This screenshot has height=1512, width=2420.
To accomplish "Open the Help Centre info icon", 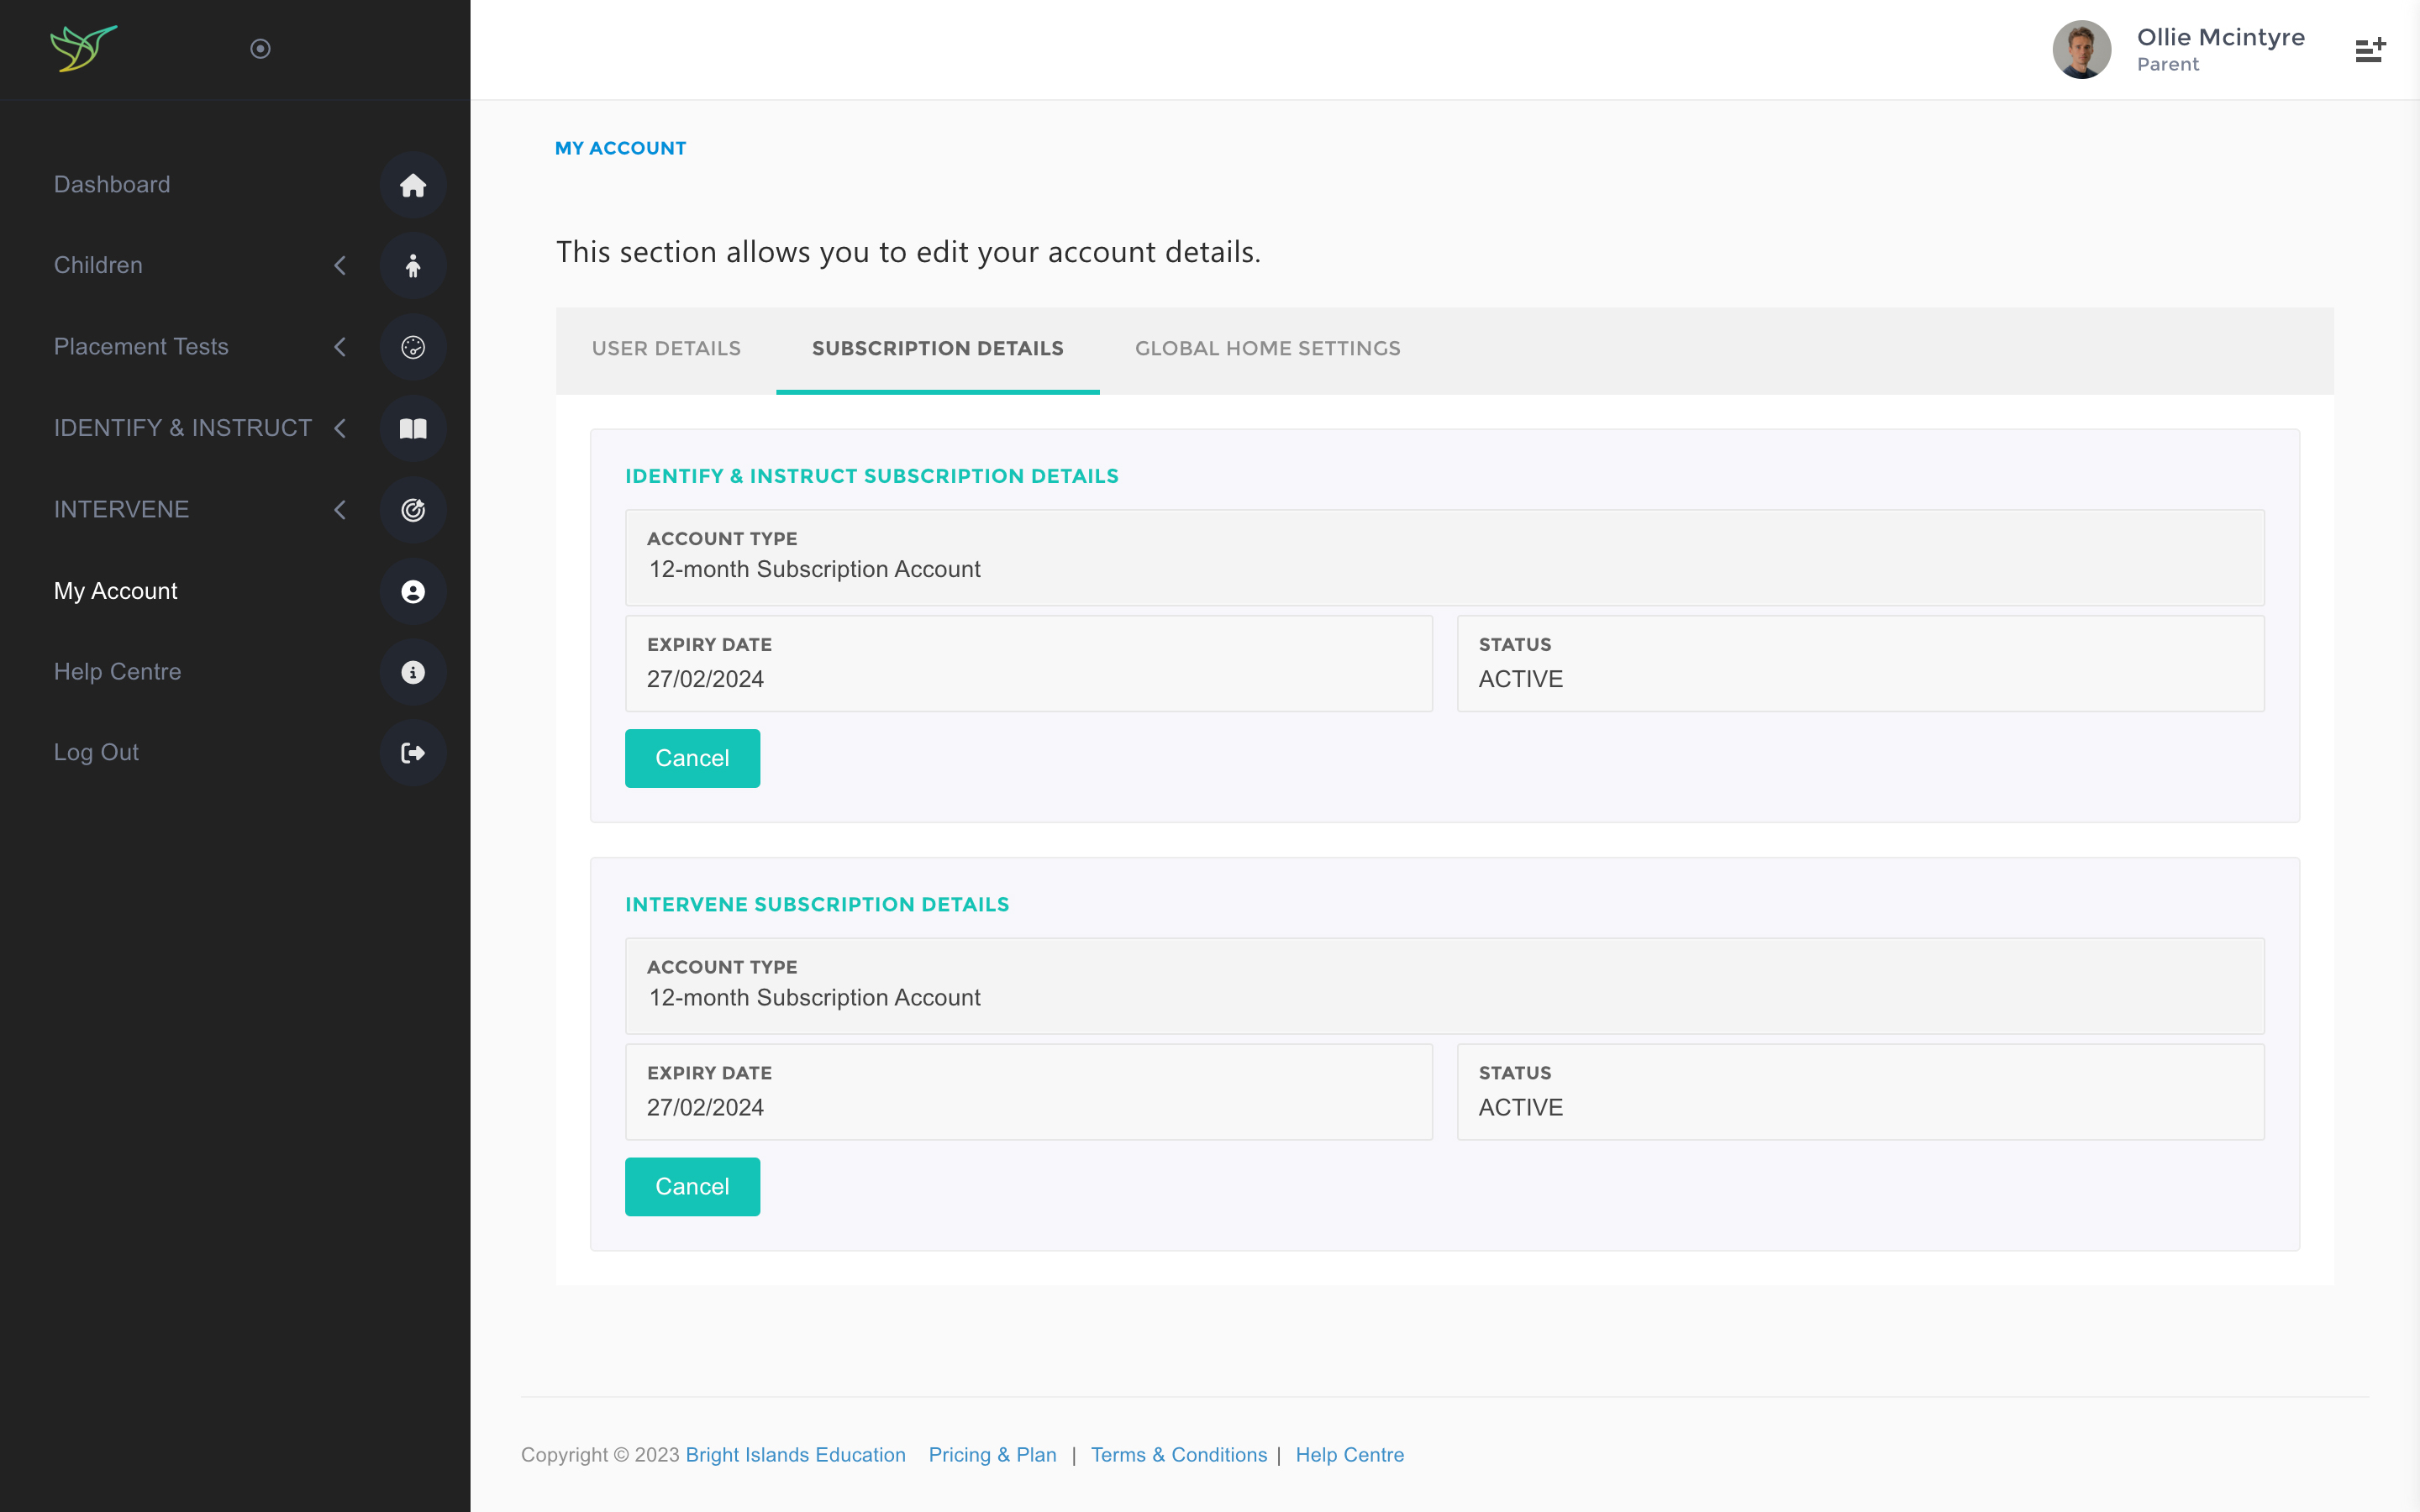I will coord(413,672).
